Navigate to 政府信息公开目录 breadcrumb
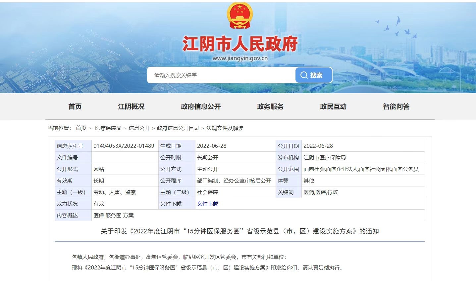The image size is (476, 281). click(178, 128)
